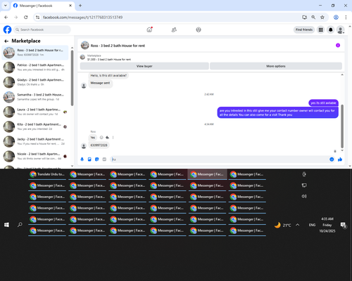352x281 pixels.
Task: Open the More options button
Action: [276, 66]
